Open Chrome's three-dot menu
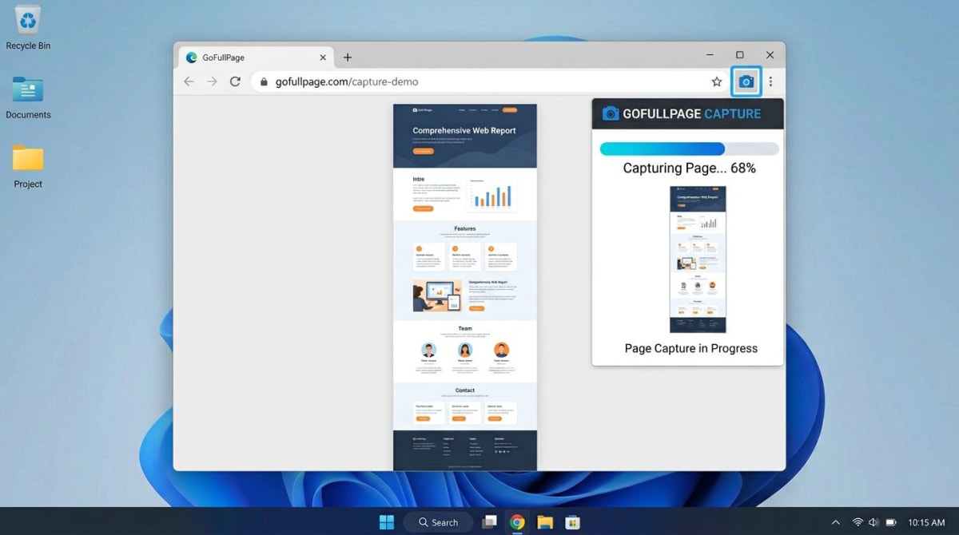The image size is (959, 535). (x=770, y=81)
